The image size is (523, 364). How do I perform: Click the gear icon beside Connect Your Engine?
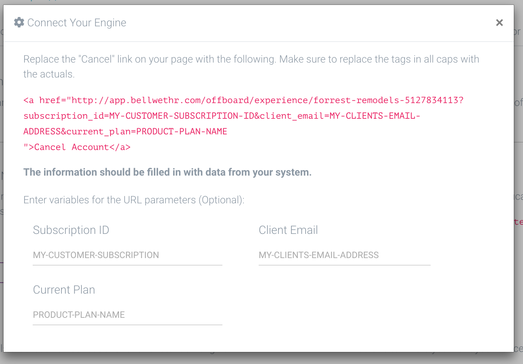click(19, 22)
